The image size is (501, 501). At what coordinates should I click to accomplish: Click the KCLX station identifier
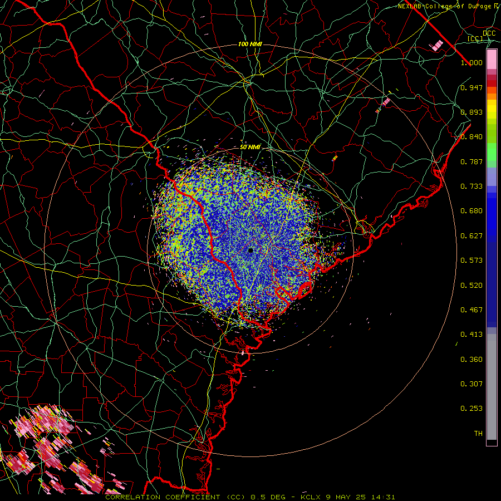click(x=311, y=497)
